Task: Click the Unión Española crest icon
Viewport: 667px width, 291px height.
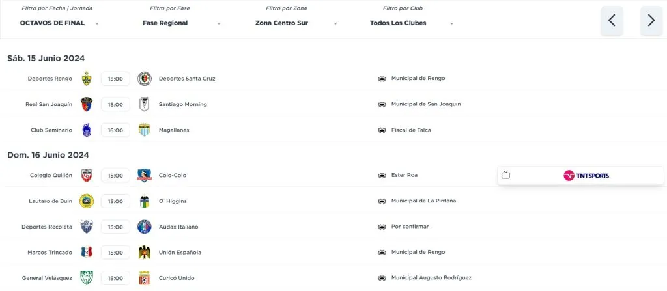Action: click(x=144, y=253)
